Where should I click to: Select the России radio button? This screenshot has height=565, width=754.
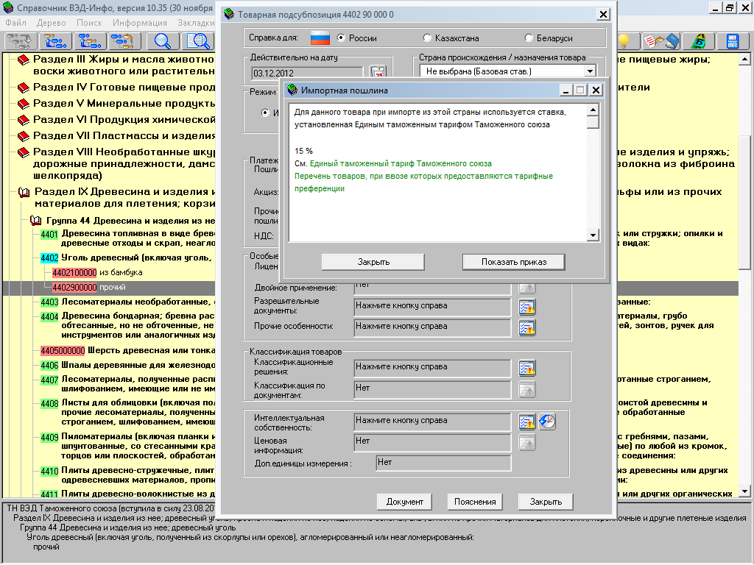[x=341, y=38]
